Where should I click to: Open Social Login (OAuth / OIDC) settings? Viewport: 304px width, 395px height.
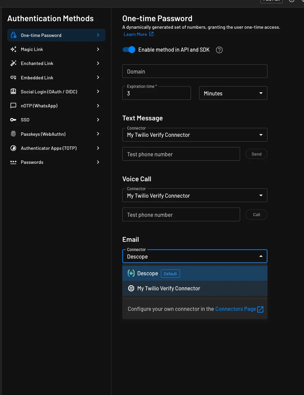56,91
